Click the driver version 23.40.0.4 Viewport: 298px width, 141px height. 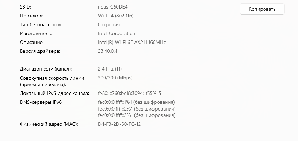pos(107,51)
